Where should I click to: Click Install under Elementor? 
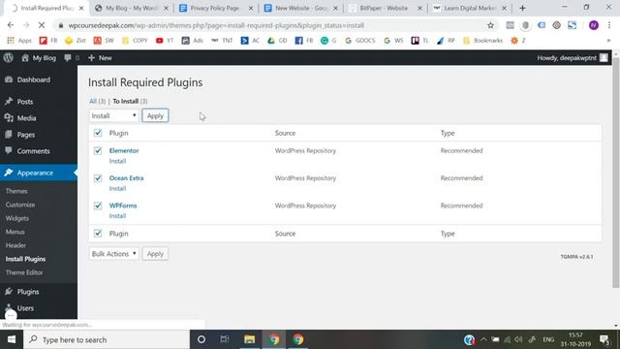[x=117, y=161]
